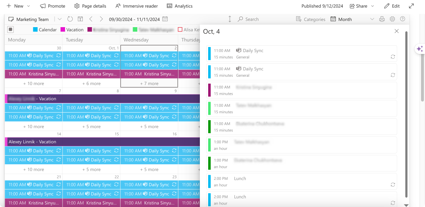
Task: Click the Monday column header
Action: pyautogui.click(x=34, y=40)
